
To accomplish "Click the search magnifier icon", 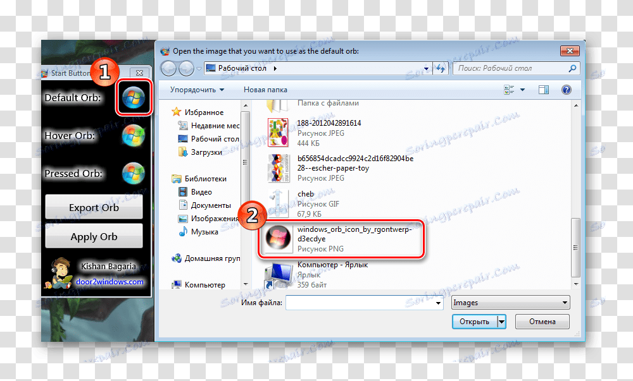I will pos(572,68).
